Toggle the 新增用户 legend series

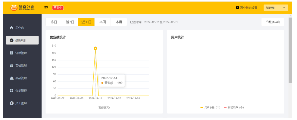234,107
